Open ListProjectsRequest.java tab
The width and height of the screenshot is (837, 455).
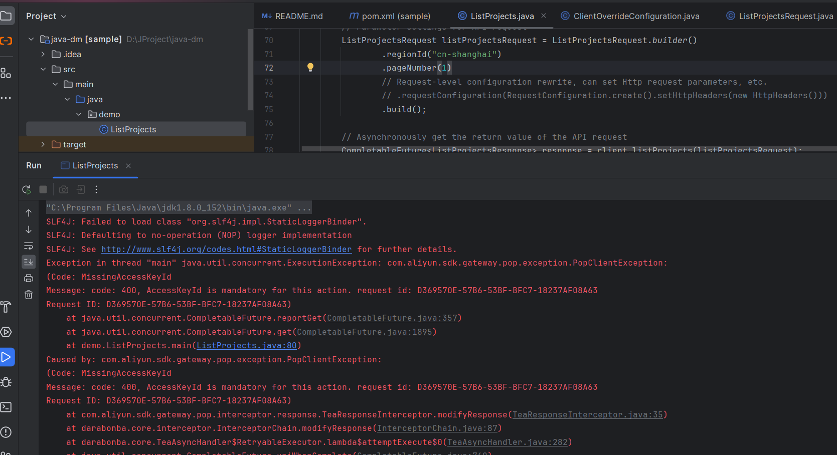pyautogui.click(x=780, y=16)
